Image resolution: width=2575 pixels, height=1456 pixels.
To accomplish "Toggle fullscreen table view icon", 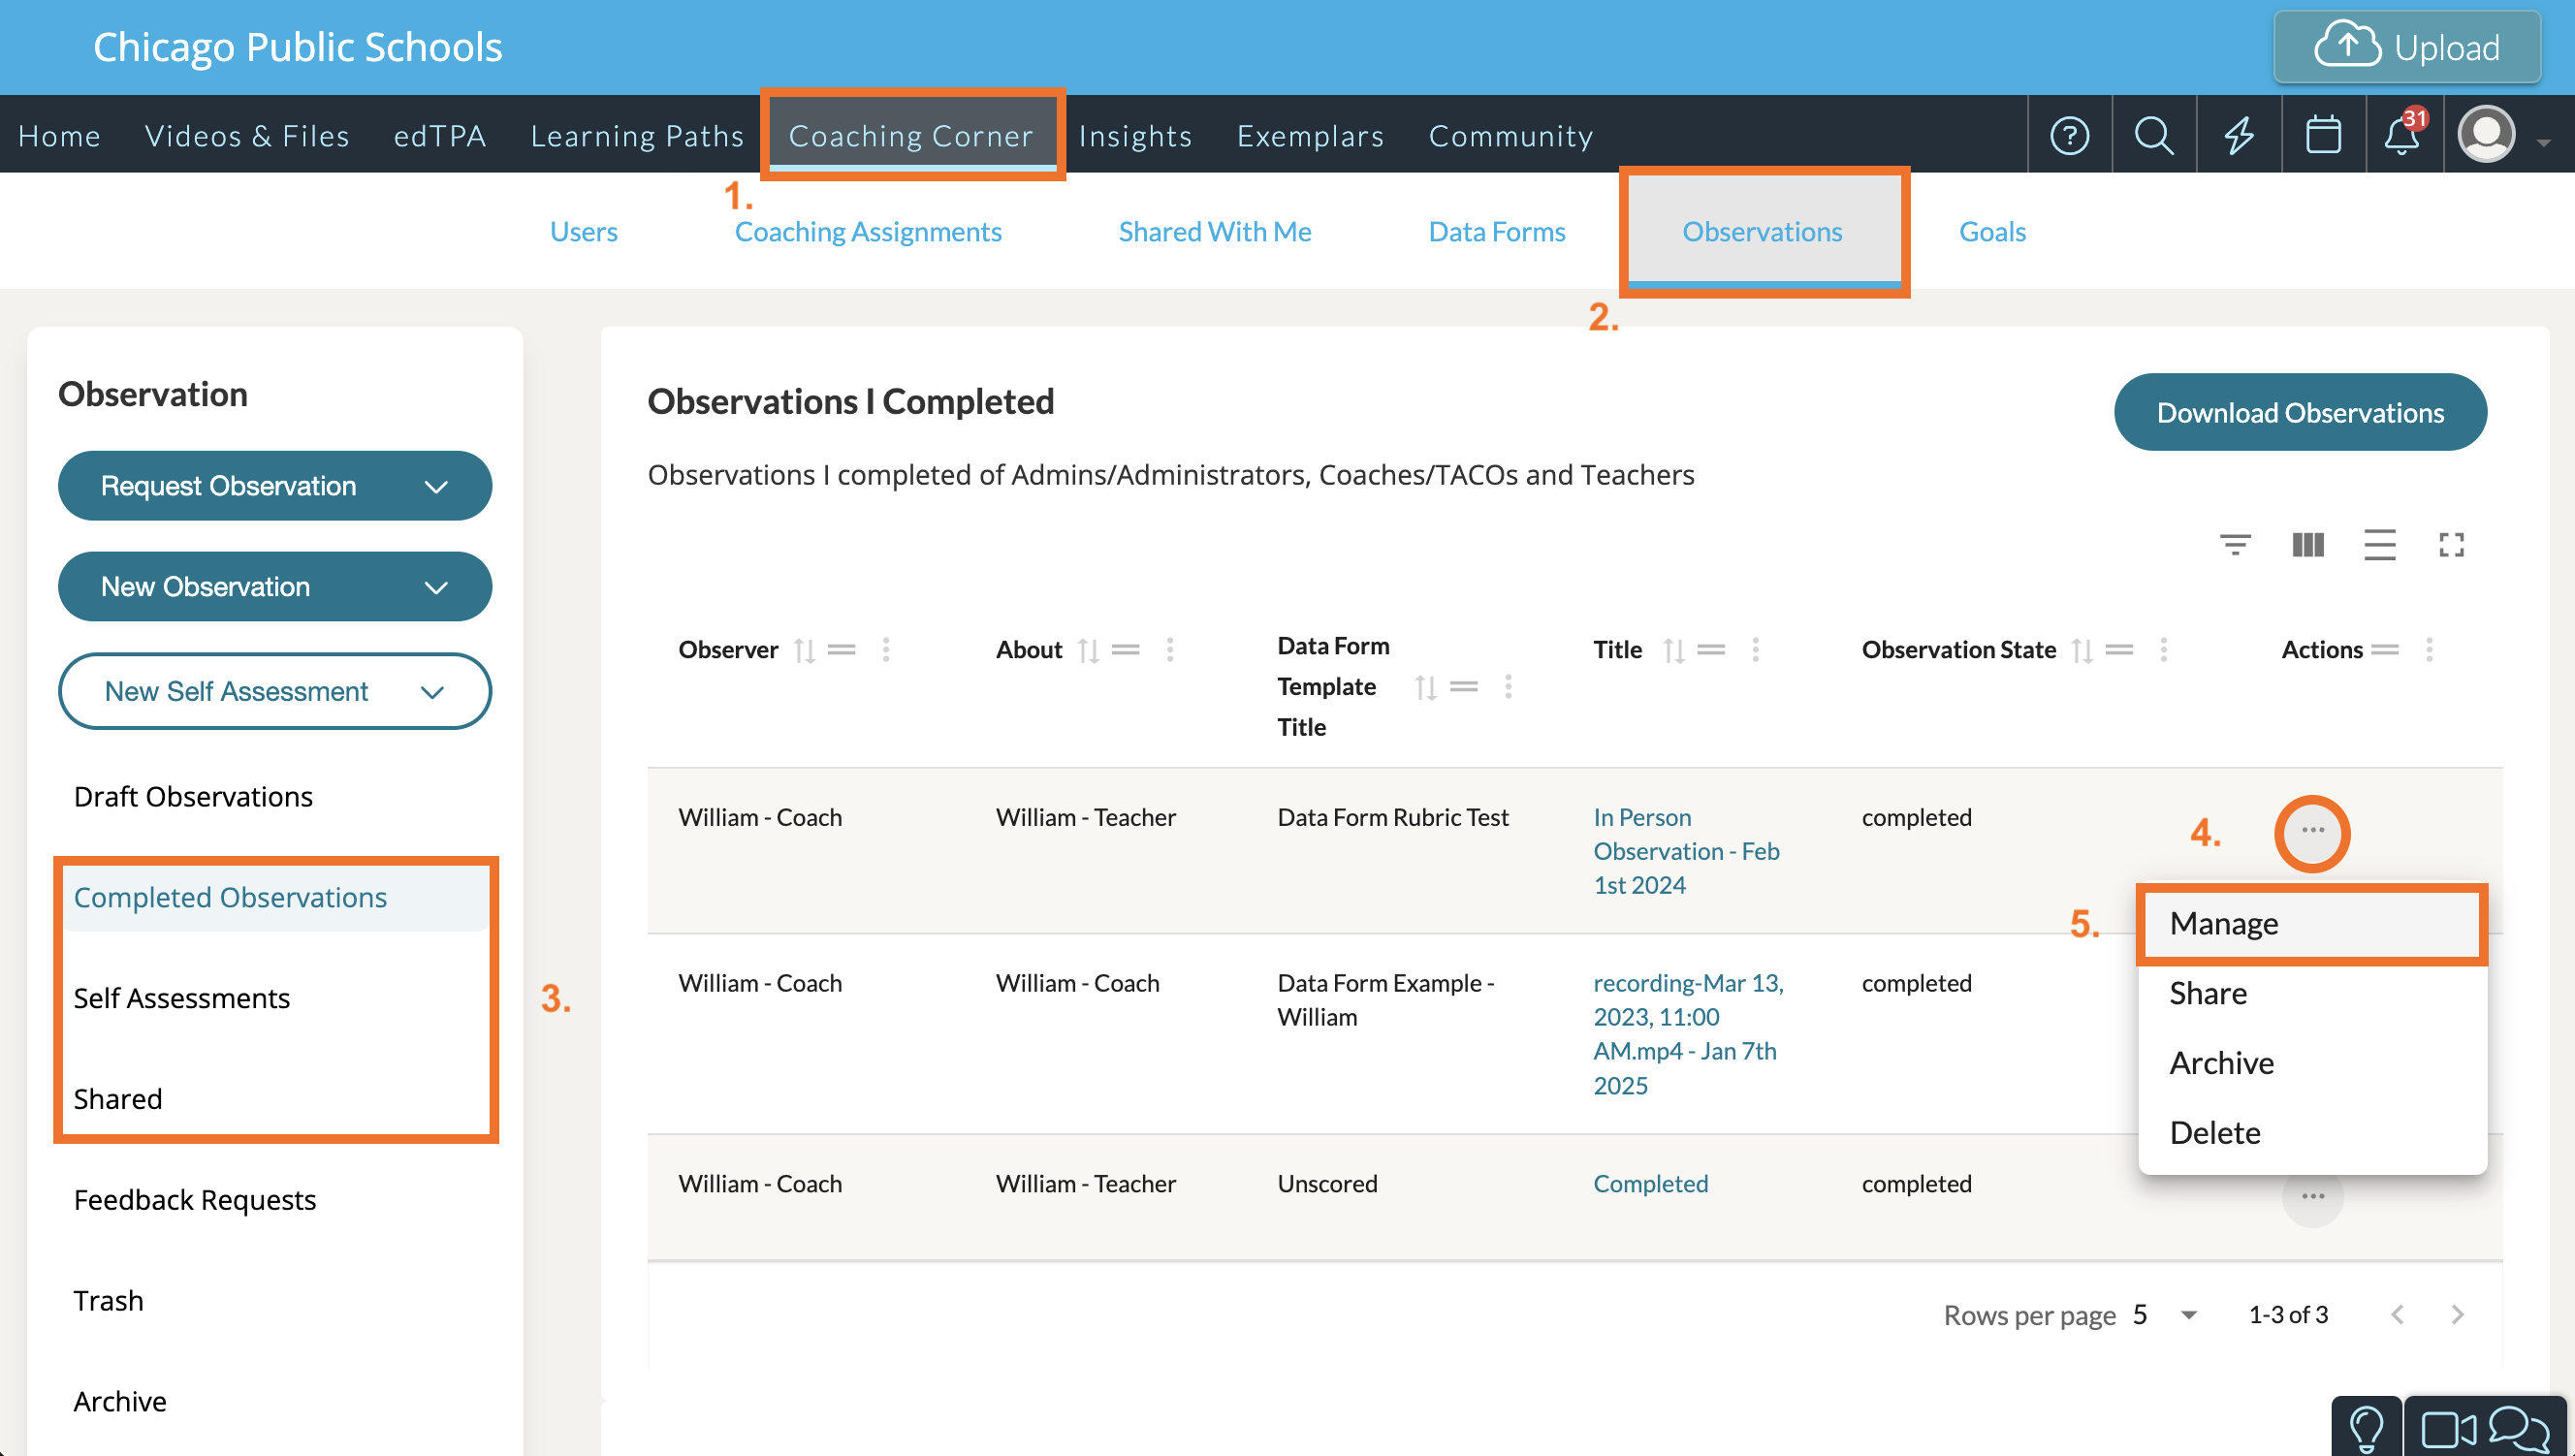I will coord(2451,545).
